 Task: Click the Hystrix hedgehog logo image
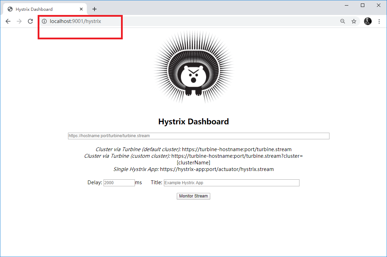tap(193, 67)
